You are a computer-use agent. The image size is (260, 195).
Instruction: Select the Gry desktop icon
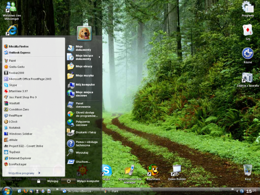247,30
